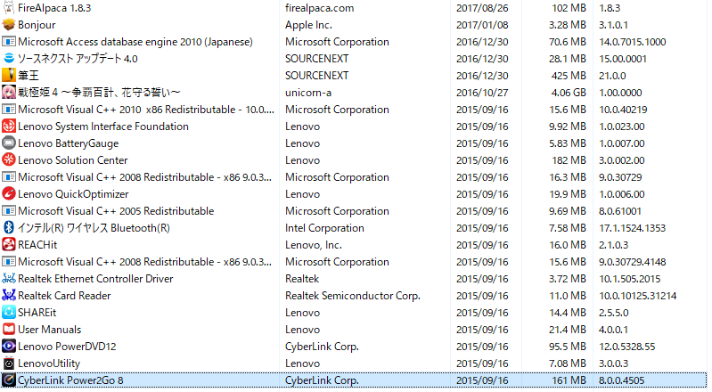Click the 425 MB size value
This screenshot has width=712, height=392.
click(x=569, y=76)
